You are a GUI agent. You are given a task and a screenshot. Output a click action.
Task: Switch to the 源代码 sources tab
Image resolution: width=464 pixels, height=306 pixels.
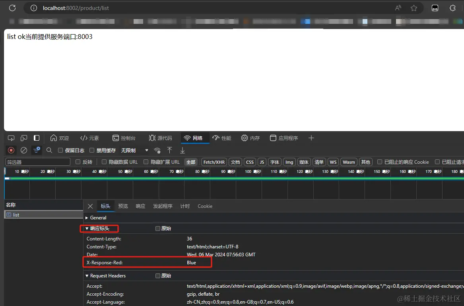pyautogui.click(x=160, y=138)
